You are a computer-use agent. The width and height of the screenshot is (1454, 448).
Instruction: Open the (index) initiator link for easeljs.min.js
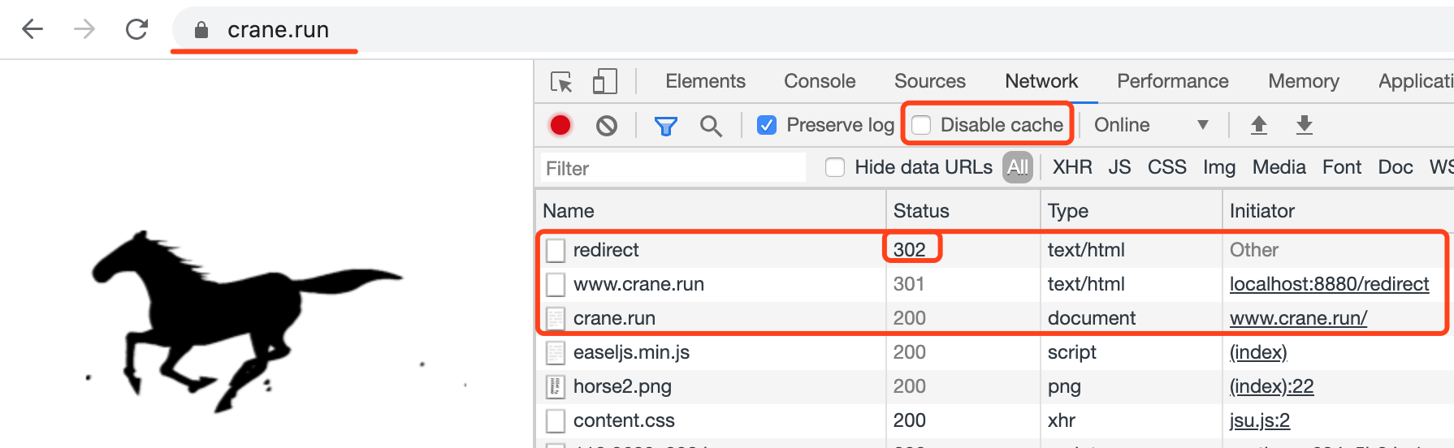coord(1258,352)
